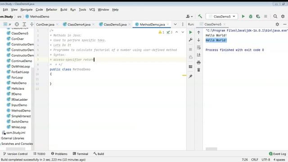Close the MethodDemo.java tab
The image size is (288, 162).
click(x=168, y=24)
